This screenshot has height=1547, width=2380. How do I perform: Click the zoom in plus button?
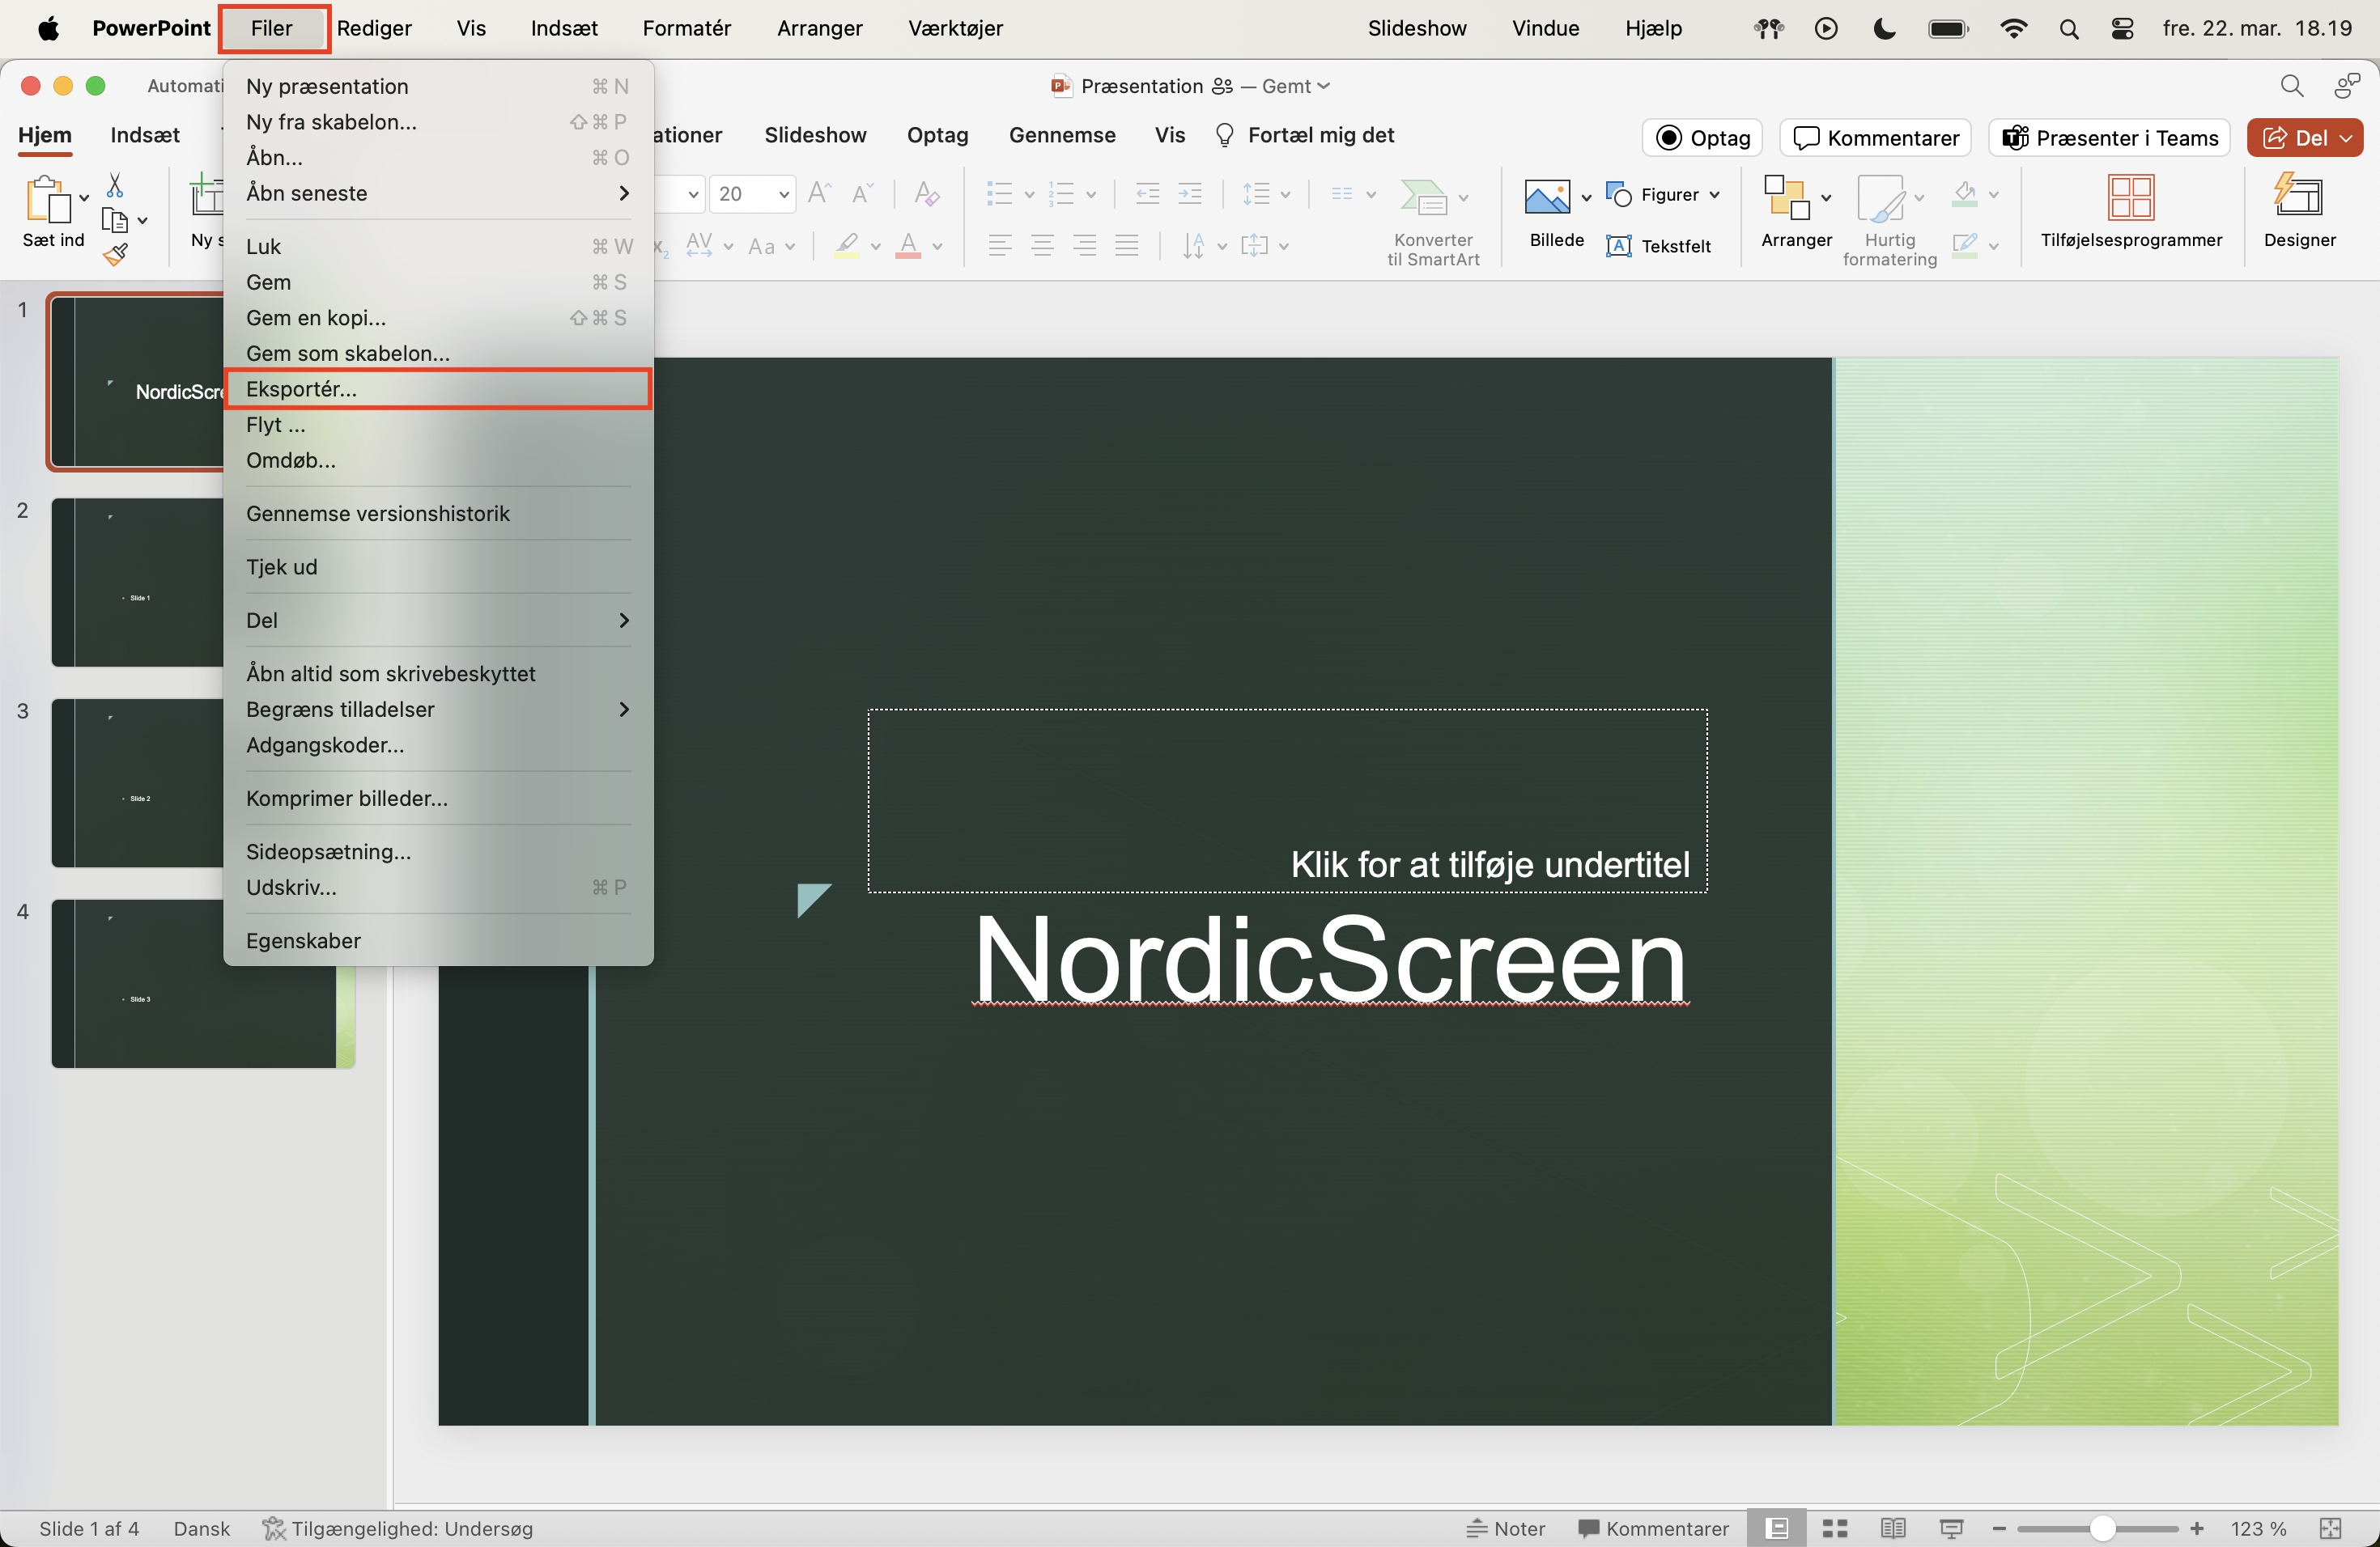[x=2197, y=1528]
